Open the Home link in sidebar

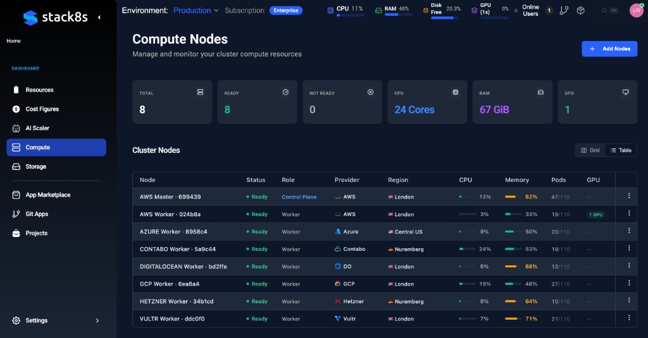[14, 41]
